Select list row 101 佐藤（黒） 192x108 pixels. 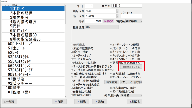tap(33, 92)
